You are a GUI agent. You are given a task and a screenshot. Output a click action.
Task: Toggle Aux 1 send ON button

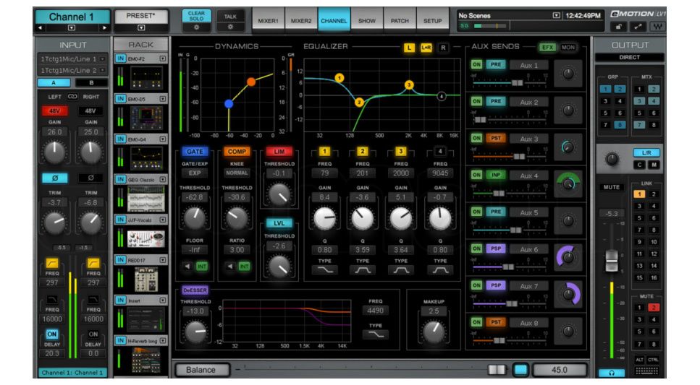(x=476, y=64)
